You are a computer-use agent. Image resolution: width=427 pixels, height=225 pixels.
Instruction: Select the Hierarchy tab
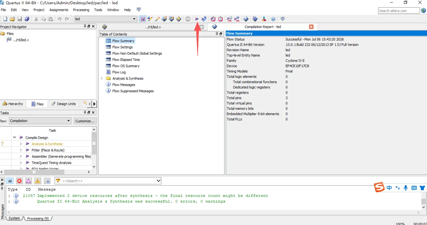[13, 104]
